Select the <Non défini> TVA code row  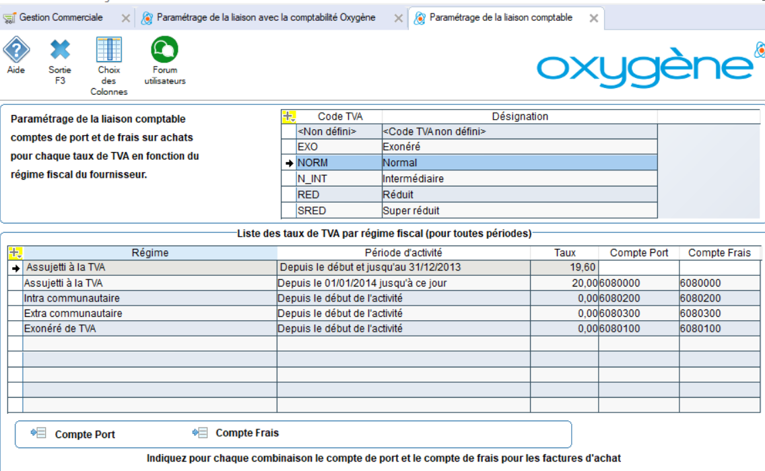coord(469,132)
